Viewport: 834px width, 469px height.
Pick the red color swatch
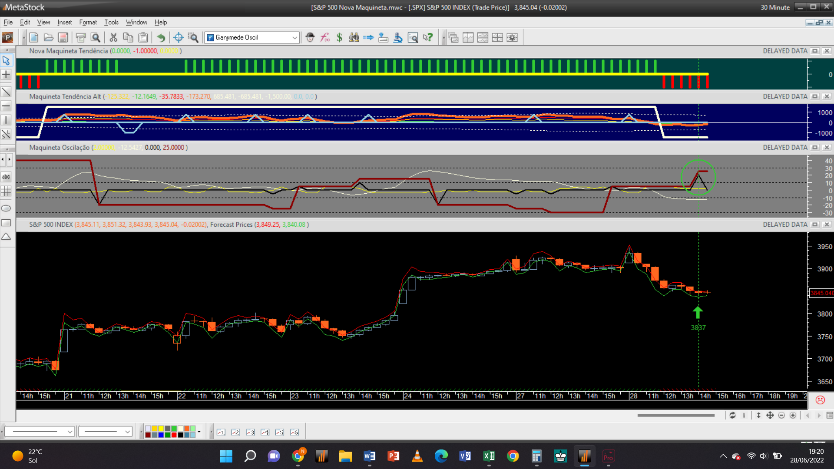pos(174,435)
